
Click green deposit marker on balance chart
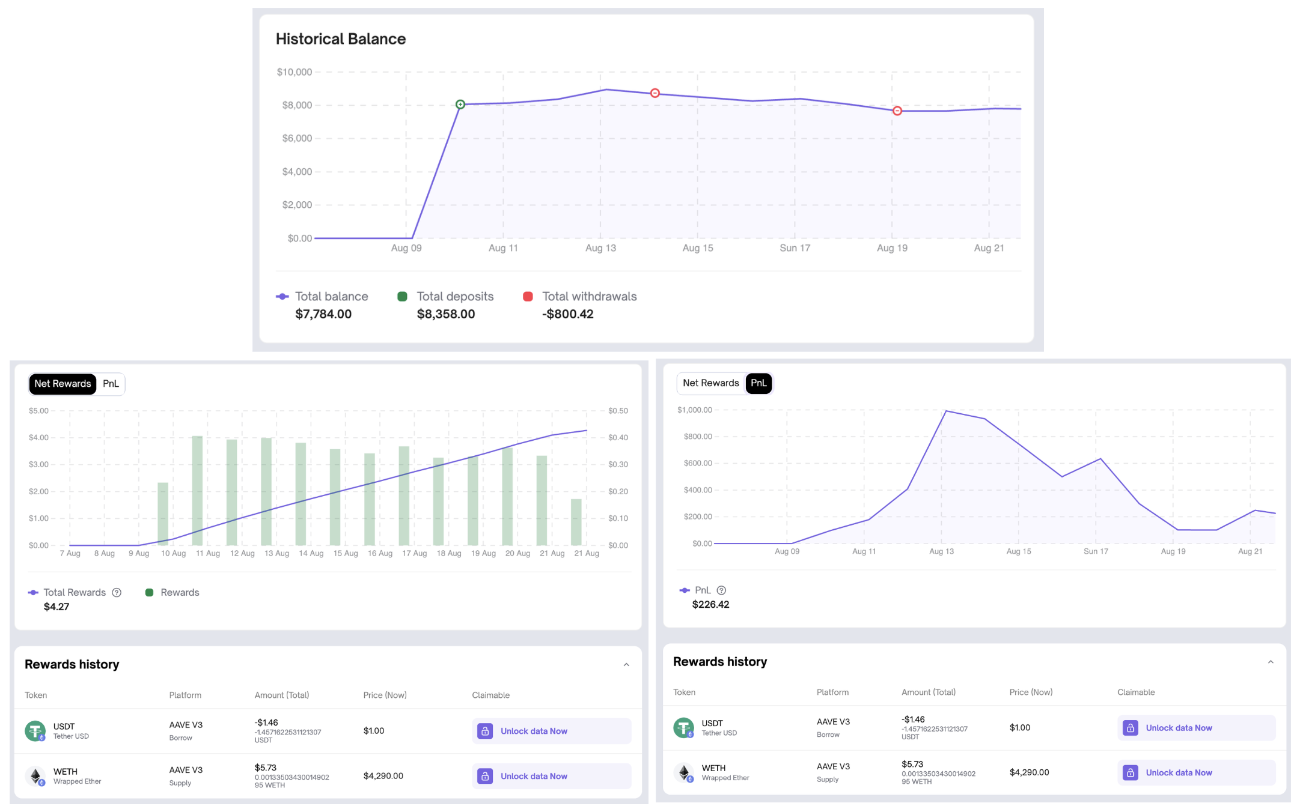(460, 105)
